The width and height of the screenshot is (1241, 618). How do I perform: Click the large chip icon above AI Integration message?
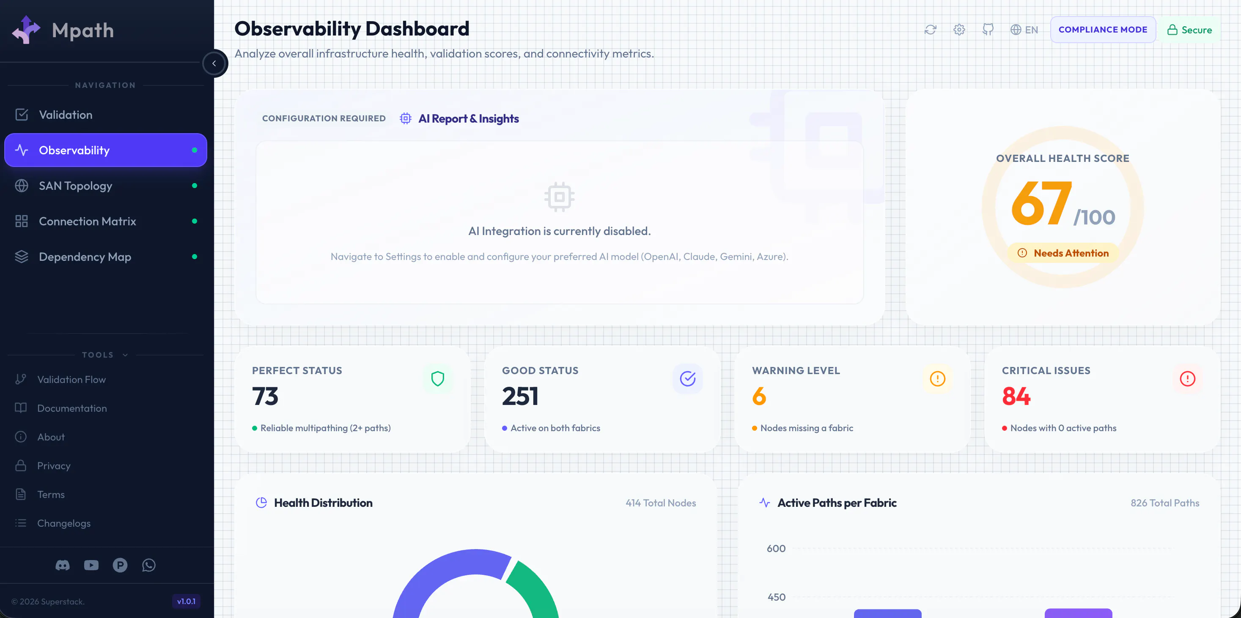click(x=559, y=197)
